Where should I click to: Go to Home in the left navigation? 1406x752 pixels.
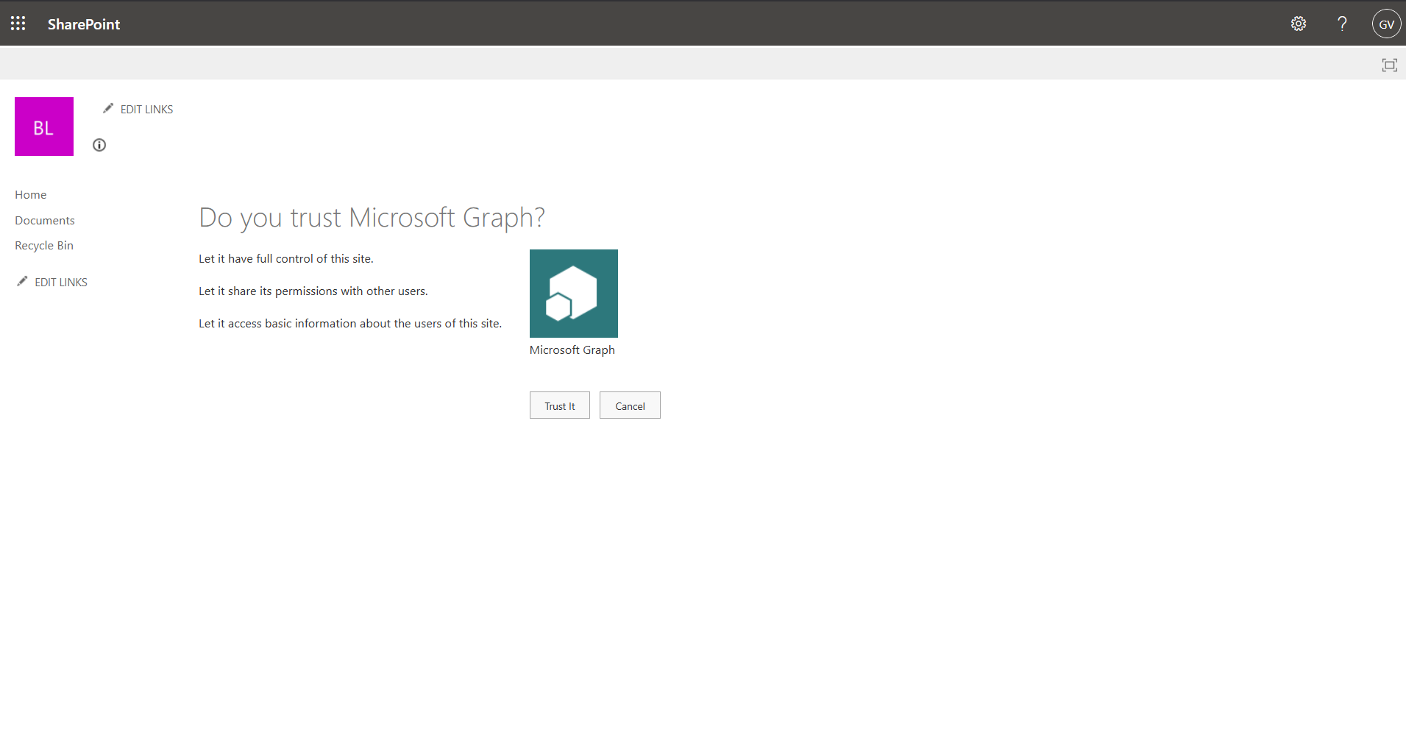[x=31, y=194]
